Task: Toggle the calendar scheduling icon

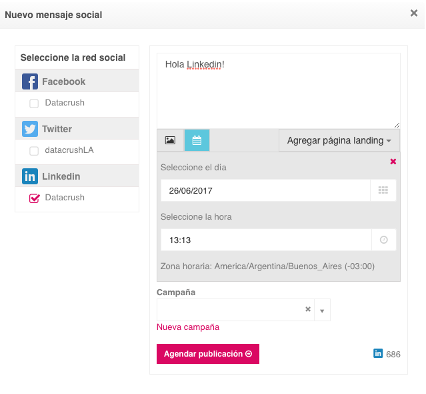Action: click(197, 140)
